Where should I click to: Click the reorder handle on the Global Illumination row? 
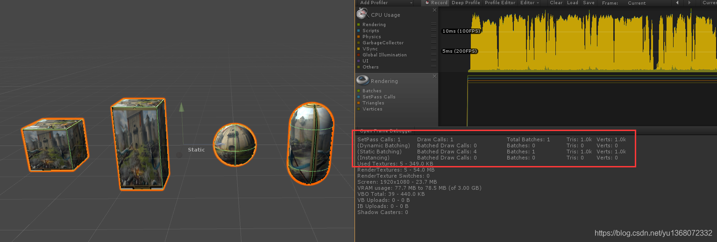point(433,55)
